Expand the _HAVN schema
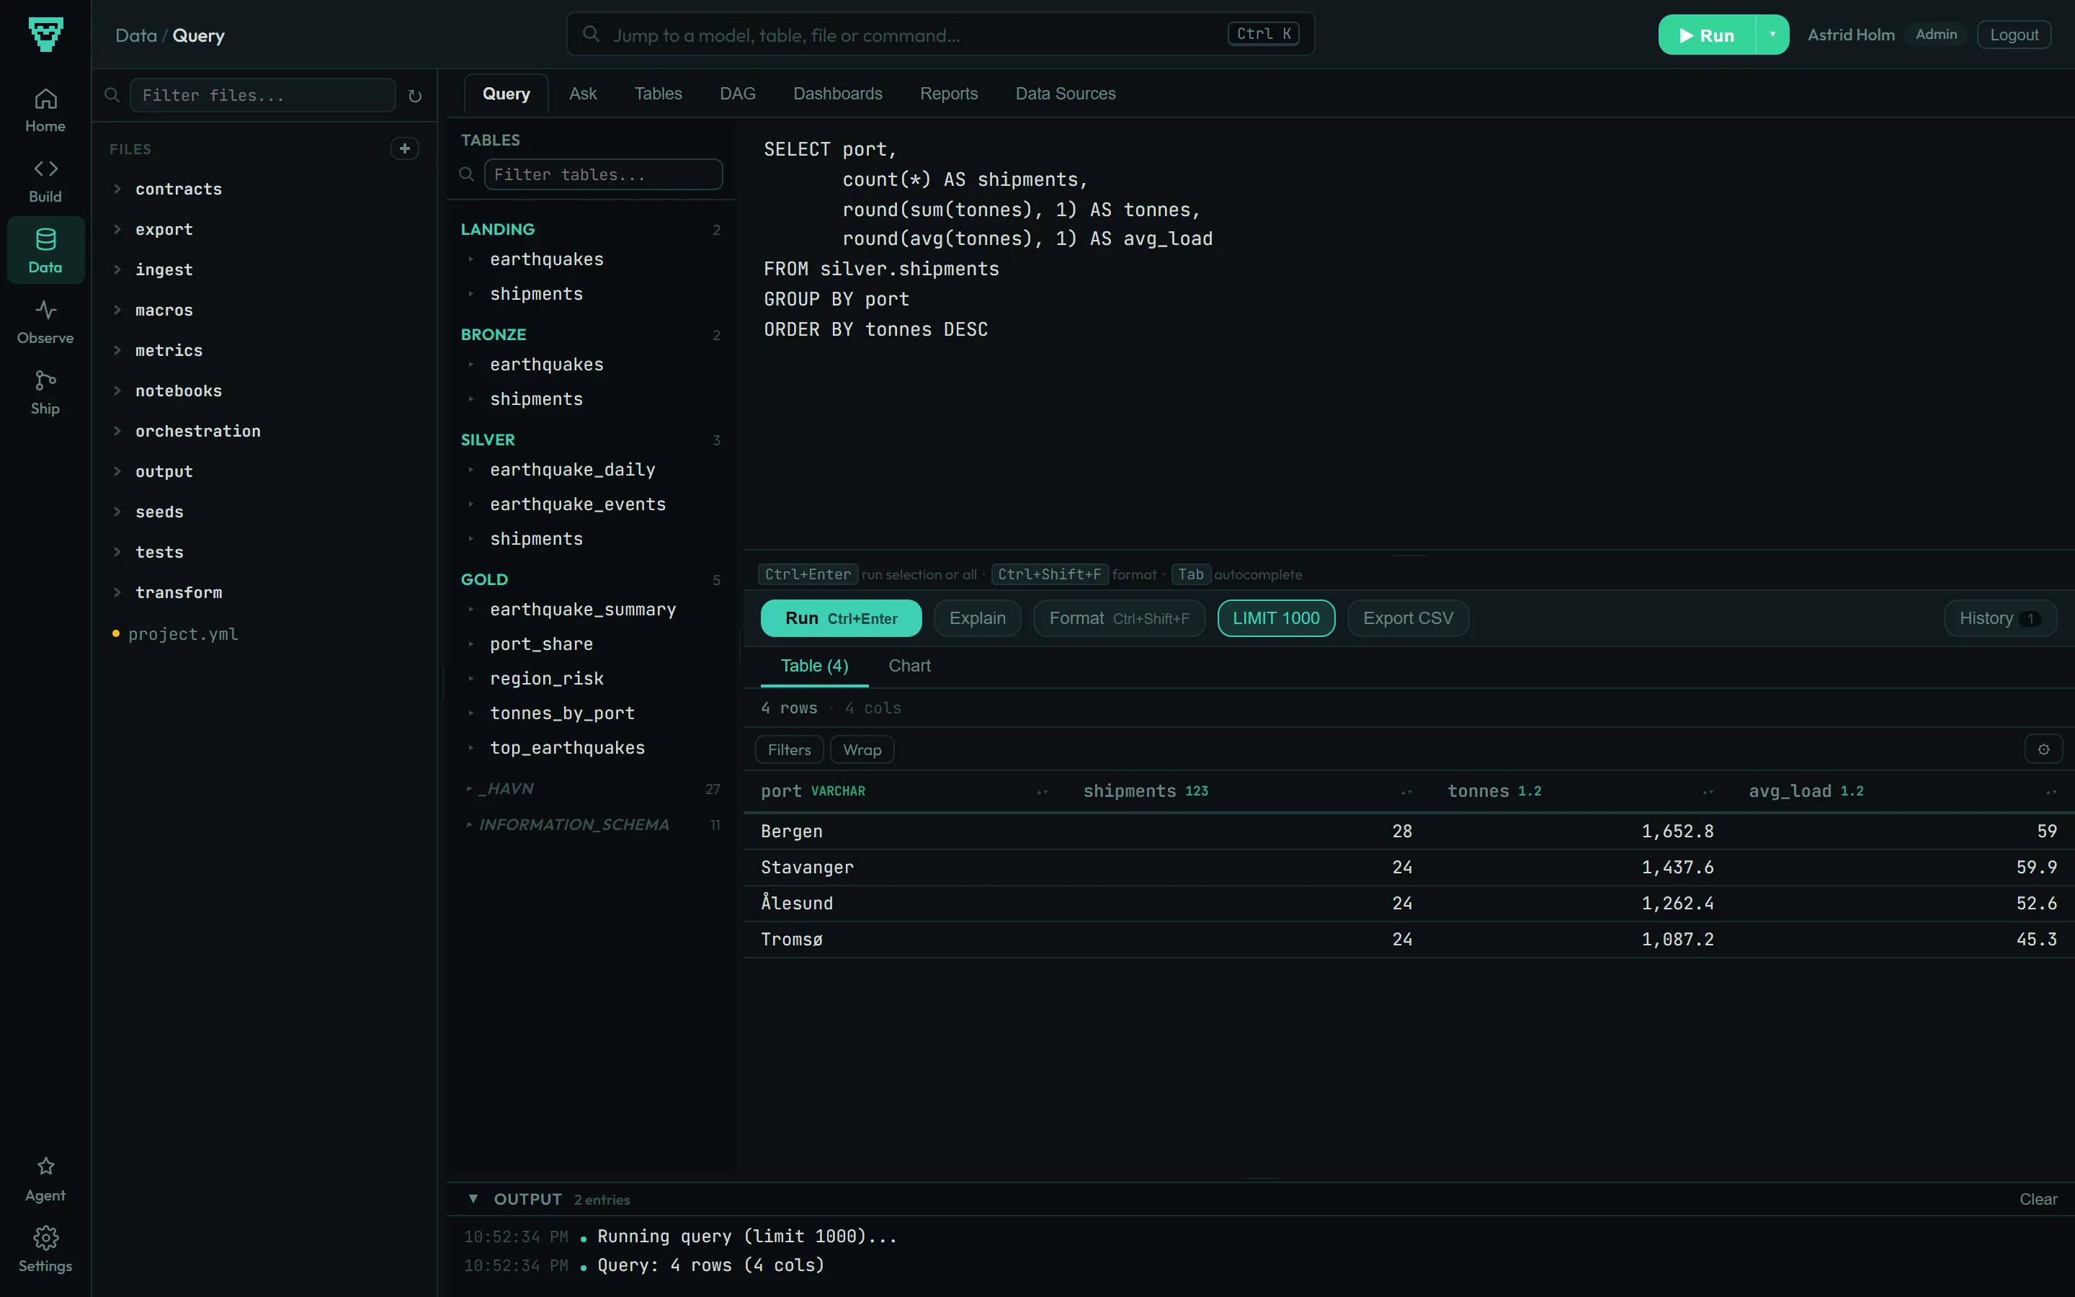Screen dimensions: 2075x1297 tap(592, 788)
